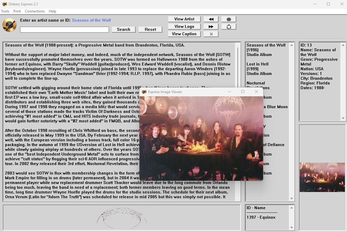Open the Connections menu
347x232 pixels.
[x=35, y=11]
